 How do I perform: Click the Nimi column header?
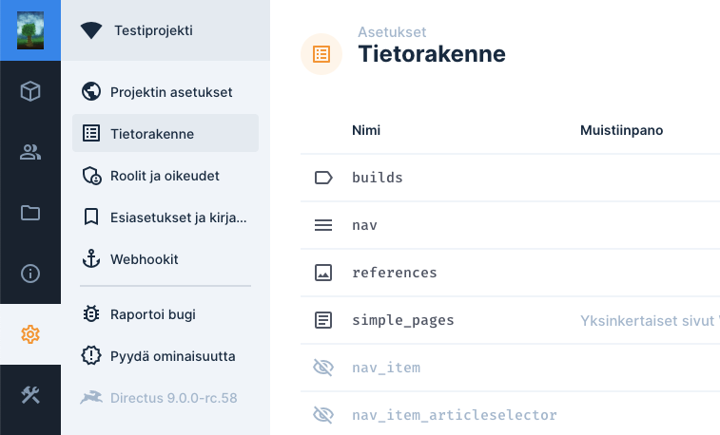tap(366, 130)
